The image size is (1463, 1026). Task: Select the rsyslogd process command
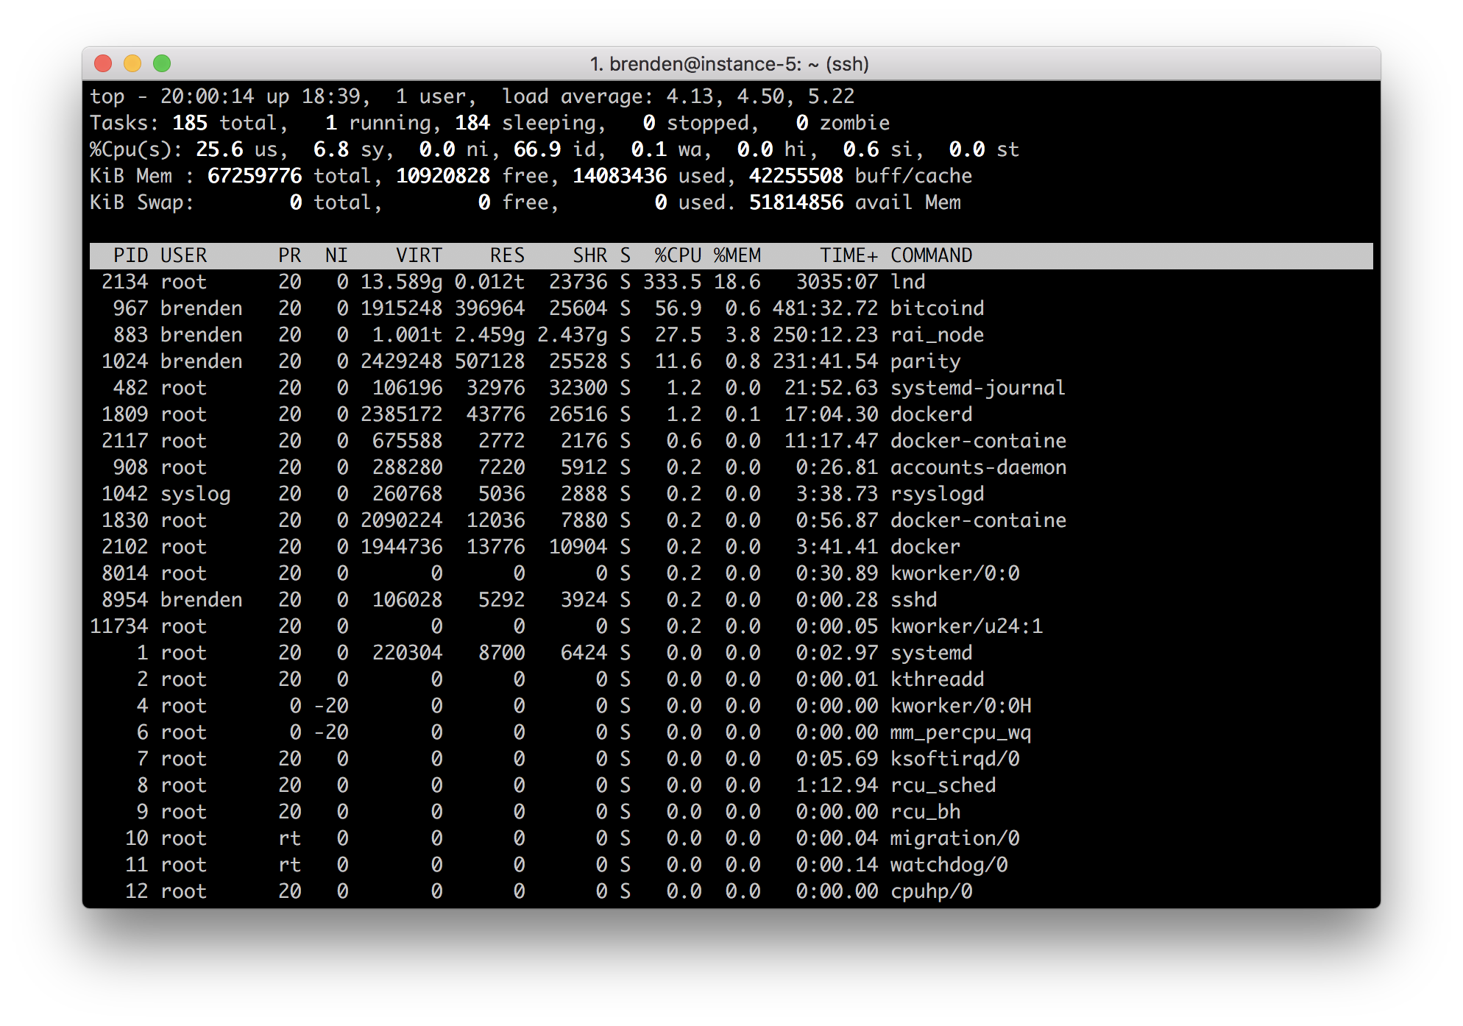937,494
